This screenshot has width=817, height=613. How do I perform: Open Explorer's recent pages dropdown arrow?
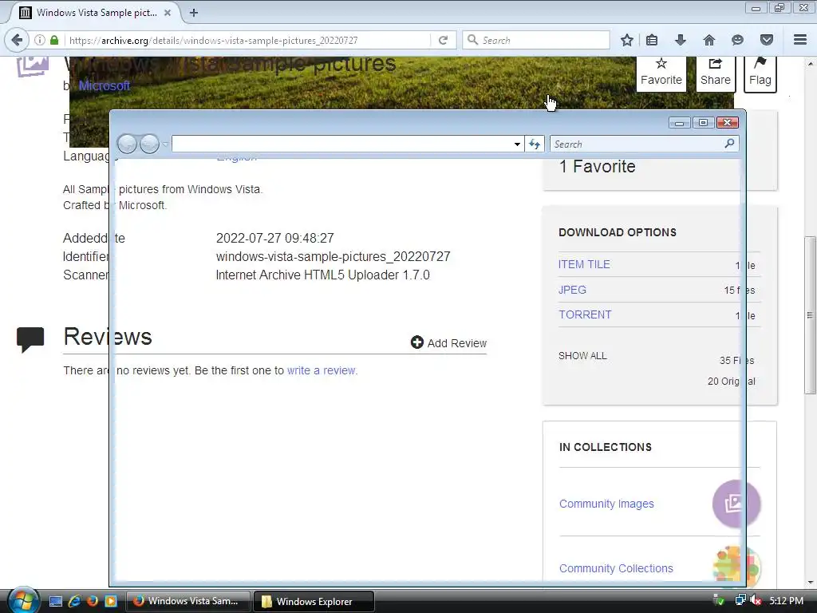164,144
